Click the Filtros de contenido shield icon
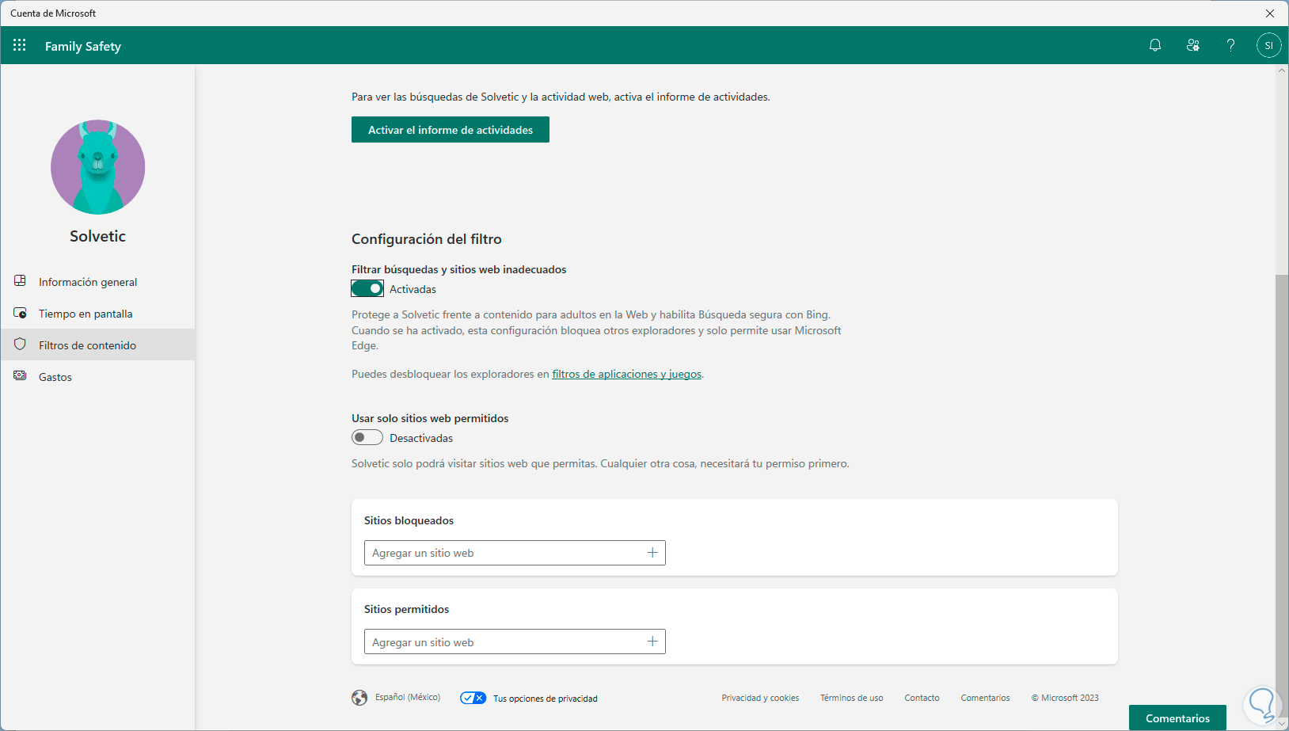1289x731 pixels. 21,345
